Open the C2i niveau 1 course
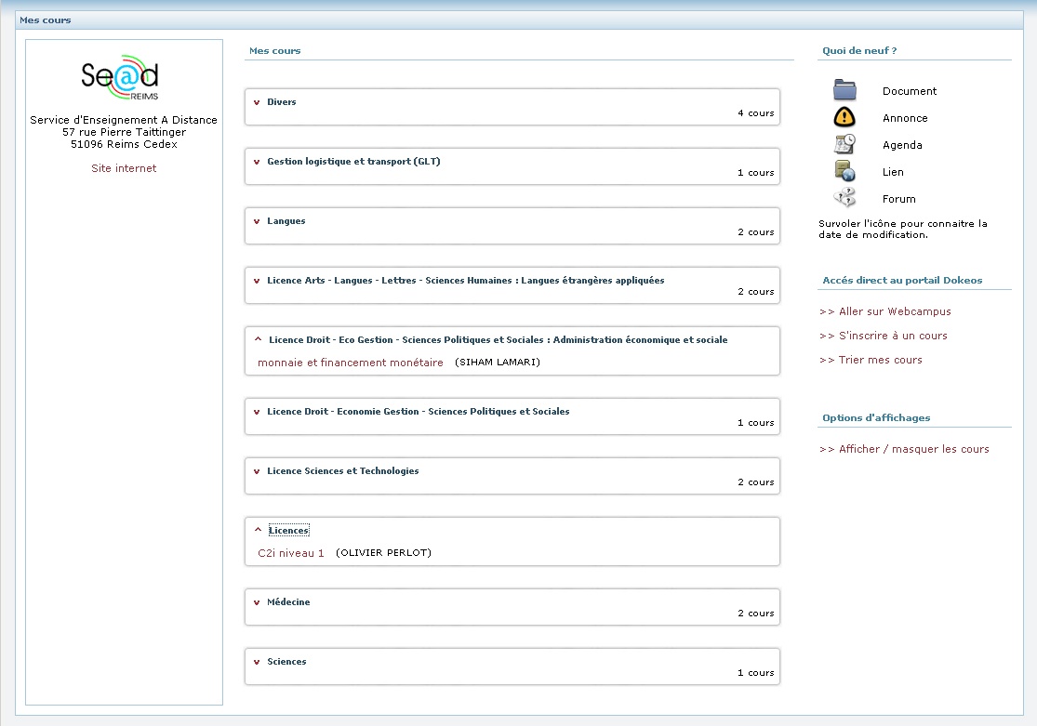Viewport: 1037px width, 726px height. pyautogui.click(x=290, y=553)
